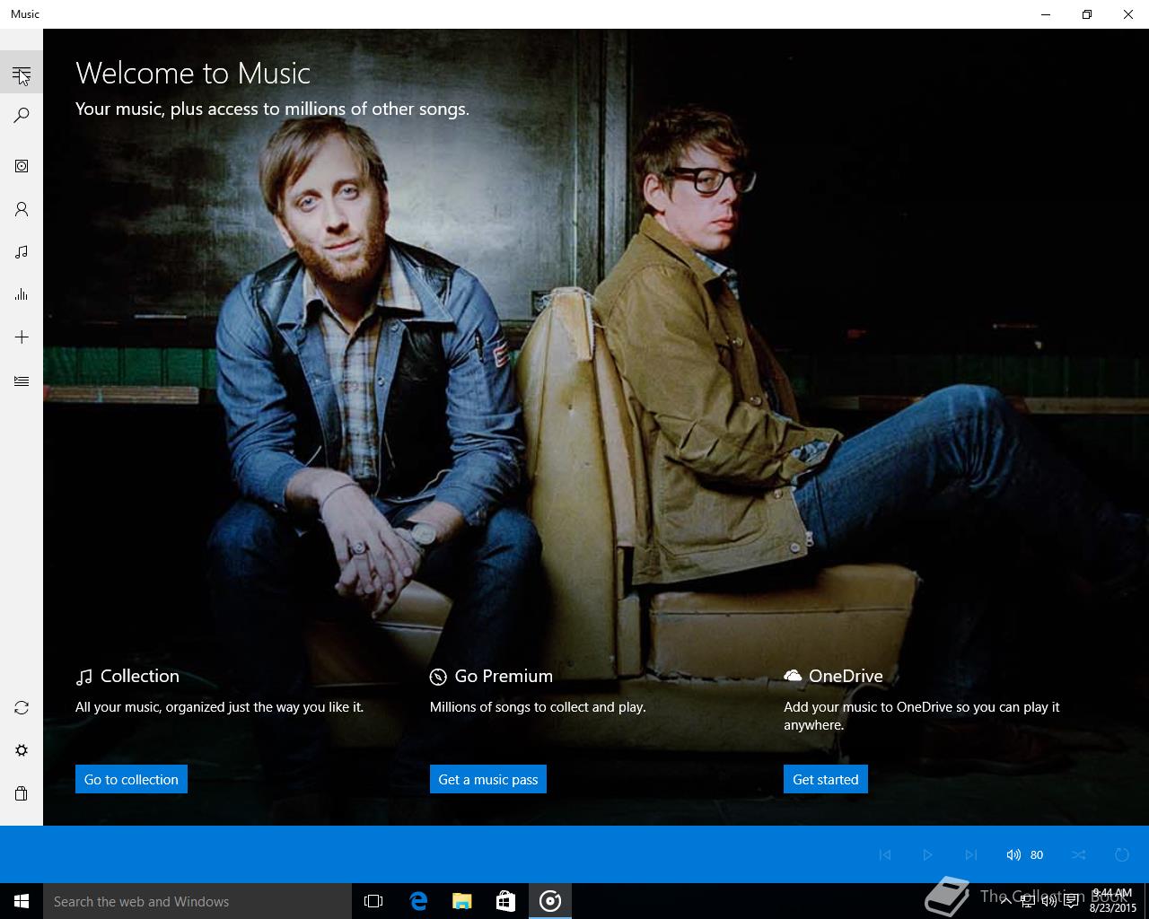Open the equalizer-bars sidebar icon

22,294
